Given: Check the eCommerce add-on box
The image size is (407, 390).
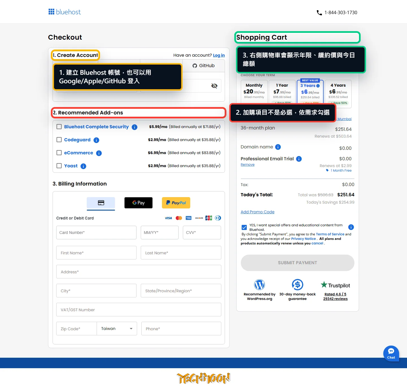Looking at the screenshot, I should pyautogui.click(x=59, y=153).
